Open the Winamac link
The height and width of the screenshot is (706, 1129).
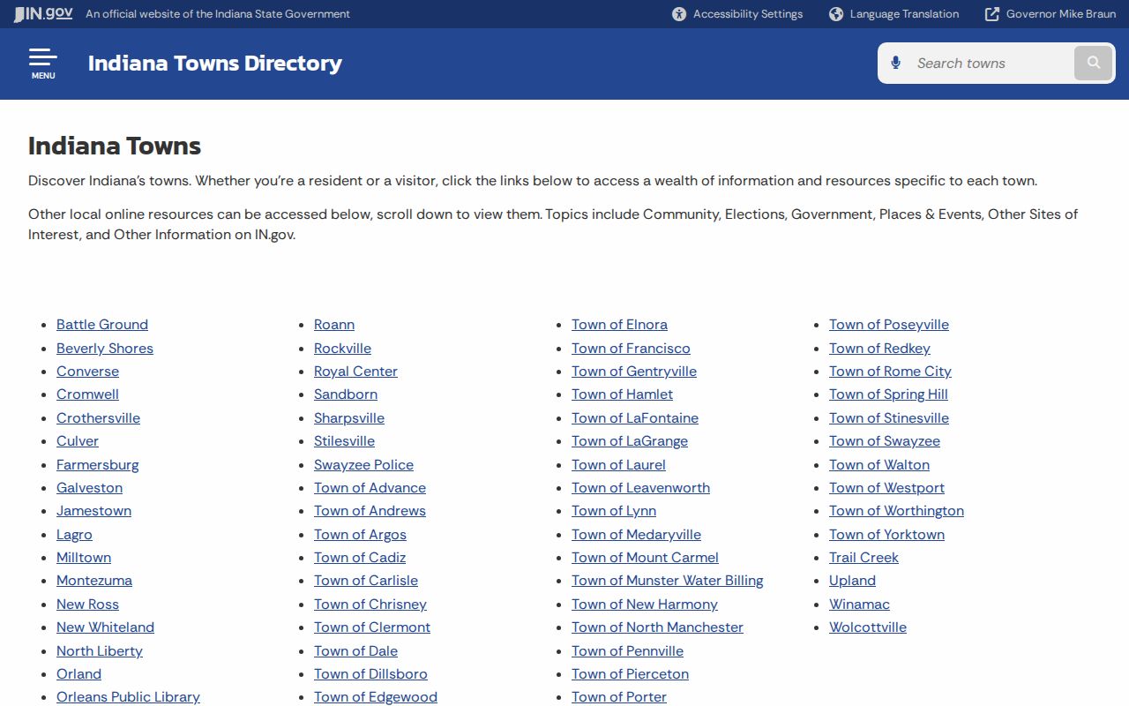click(x=859, y=605)
